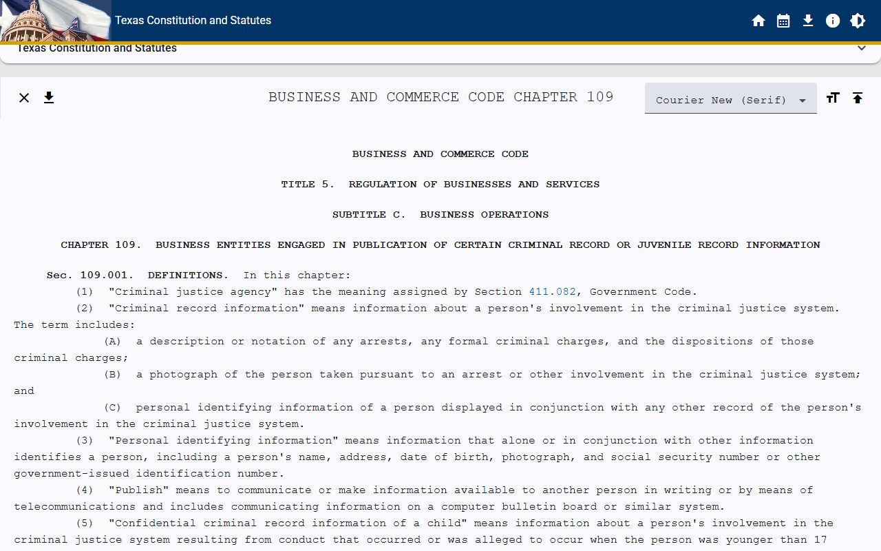881x551 pixels.
Task: Click the jump-to-top arrow icon
Action: click(858, 98)
